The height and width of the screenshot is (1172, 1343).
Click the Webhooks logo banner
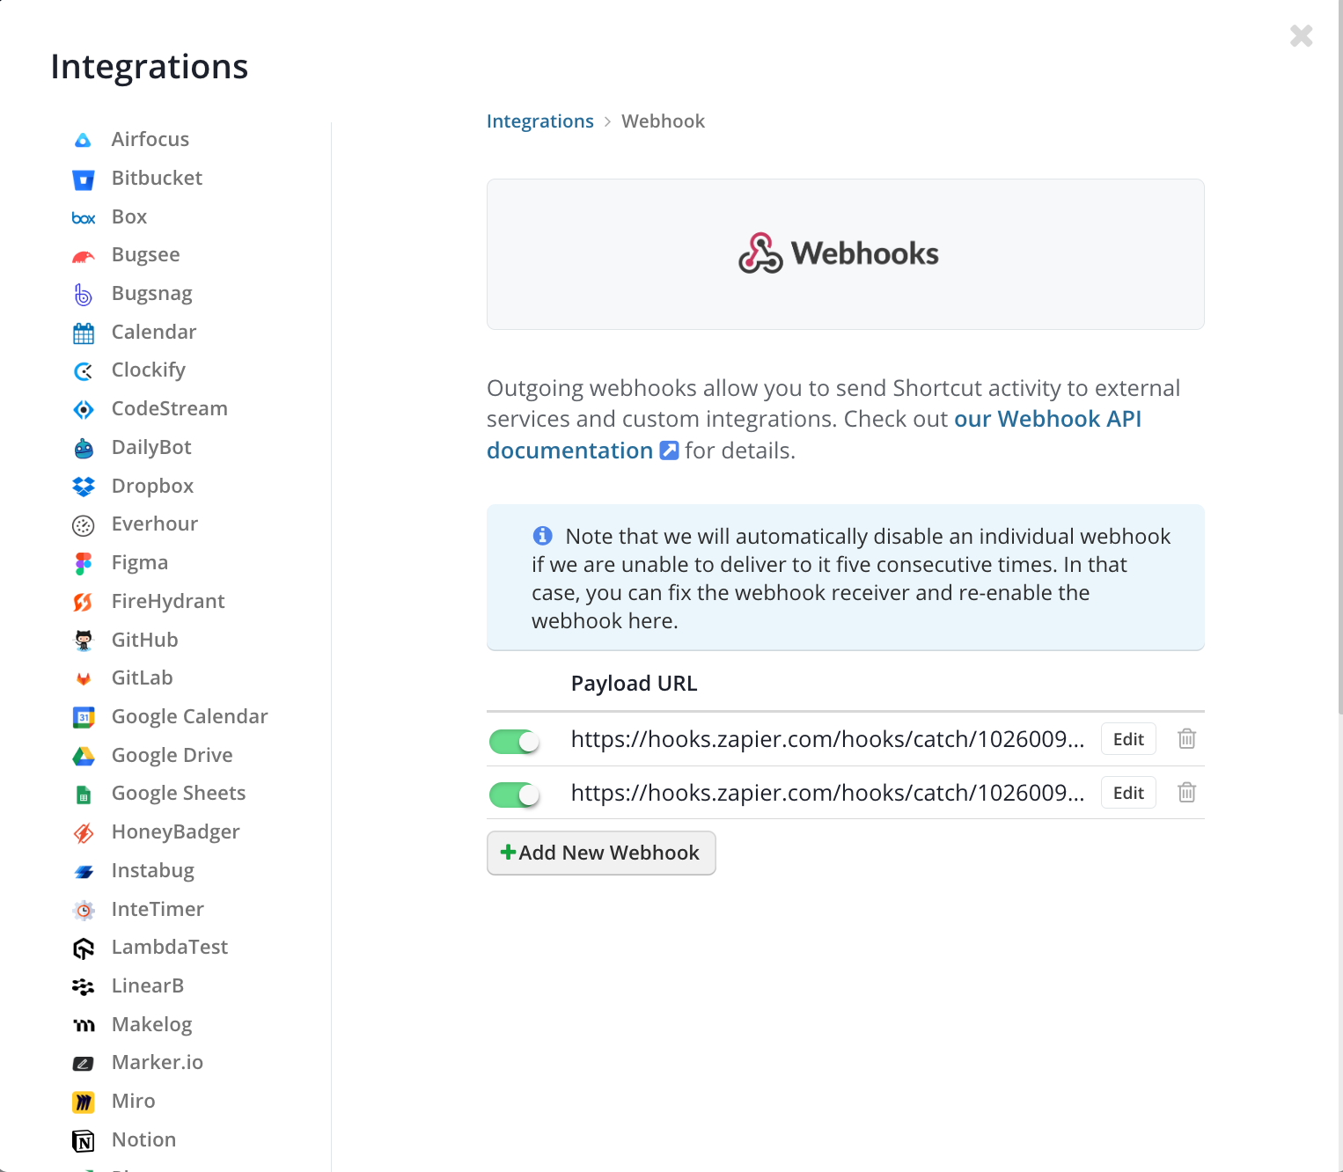click(x=845, y=254)
